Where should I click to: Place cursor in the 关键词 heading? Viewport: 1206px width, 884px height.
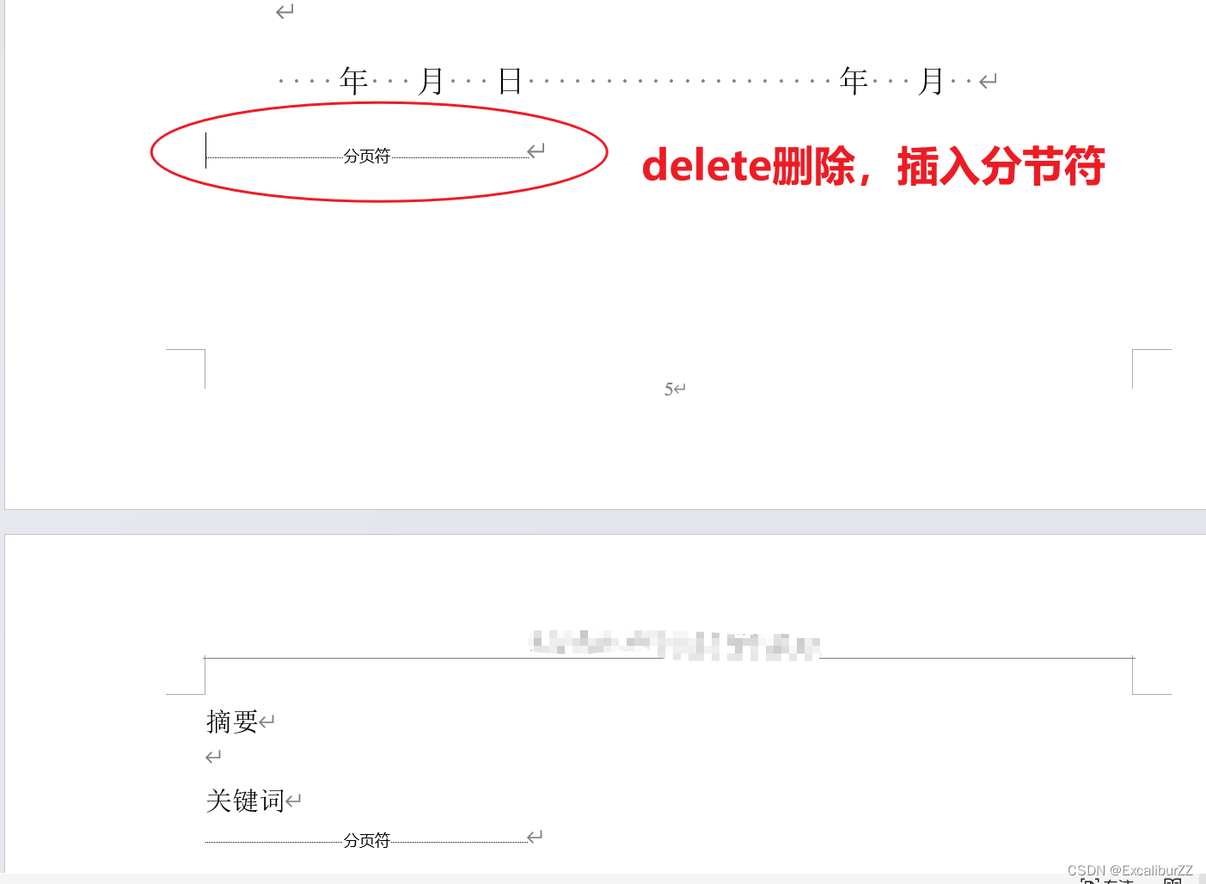point(245,801)
